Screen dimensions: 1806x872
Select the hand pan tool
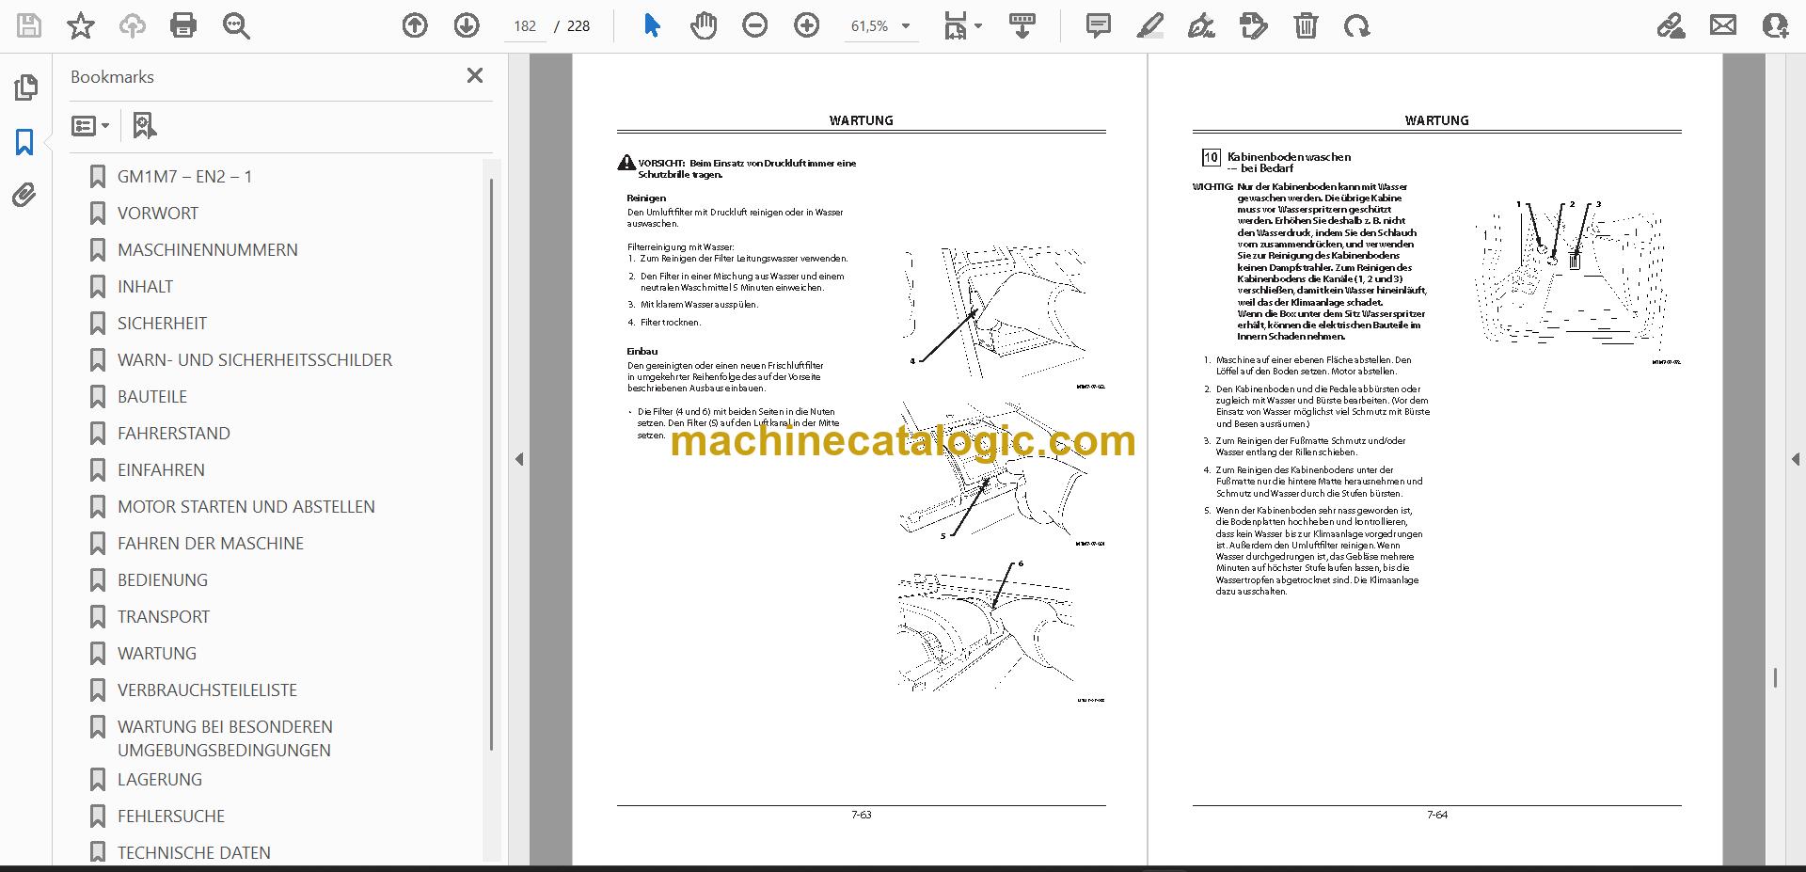(x=704, y=25)
